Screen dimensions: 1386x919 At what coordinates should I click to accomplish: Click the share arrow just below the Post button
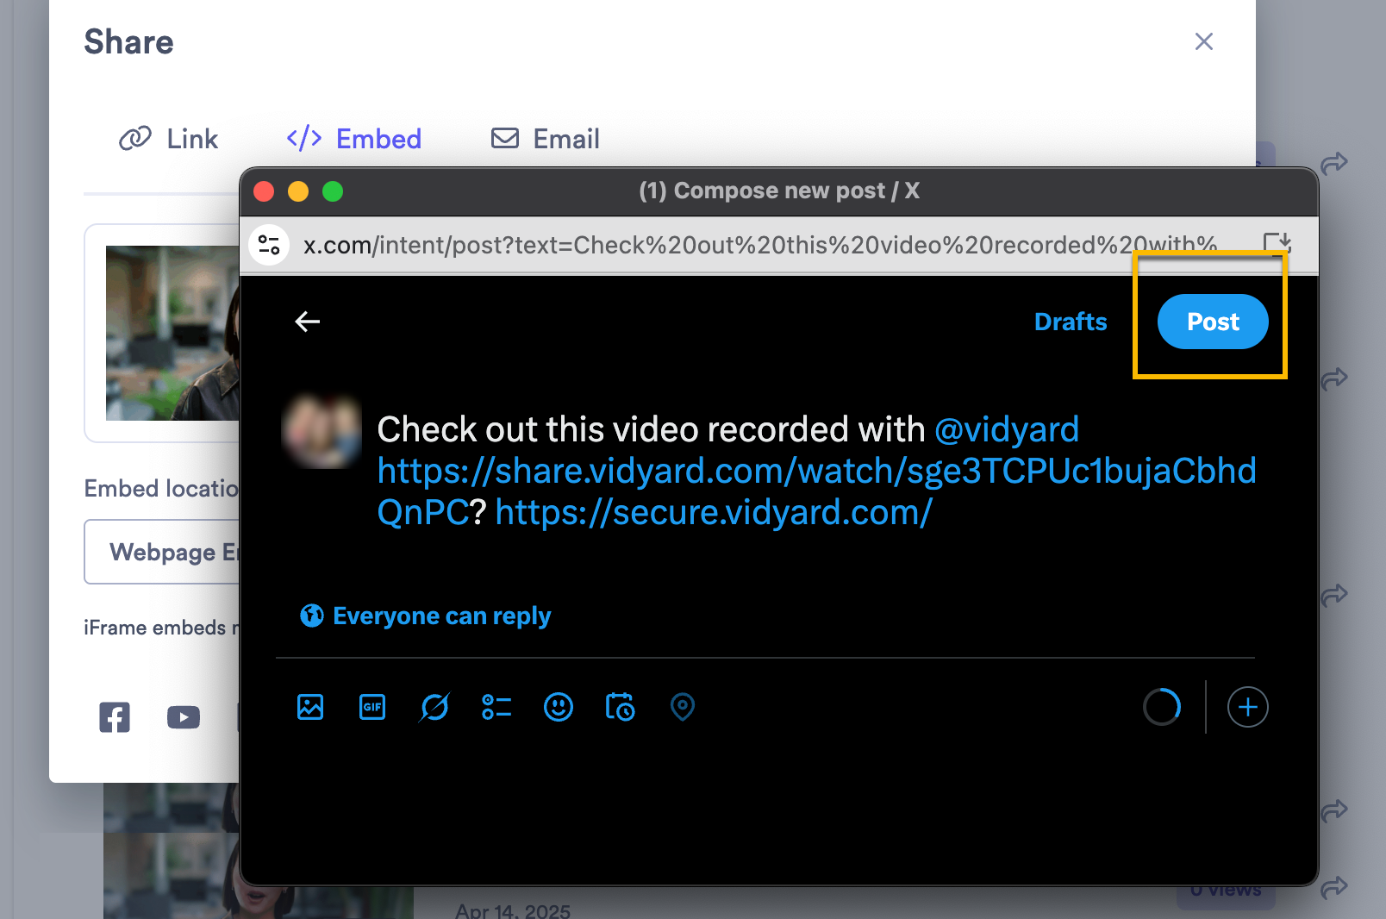(x=1333, y=378)
